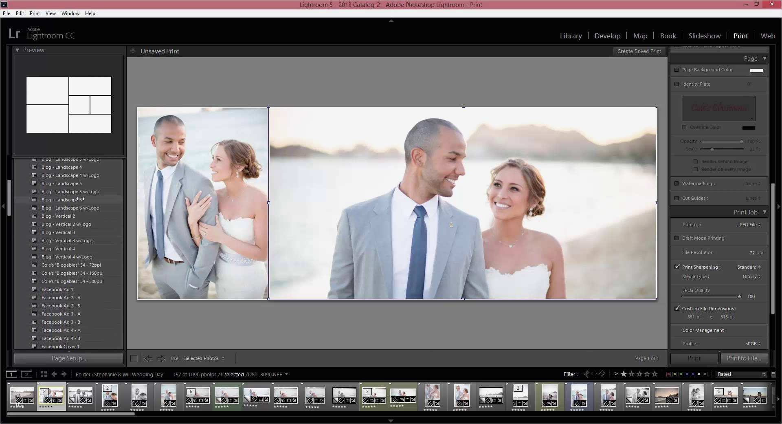Image resolution: width=782 pixels, height=424 pixels.
Task: Click the Print to File button
Action: tap(744, 358)
